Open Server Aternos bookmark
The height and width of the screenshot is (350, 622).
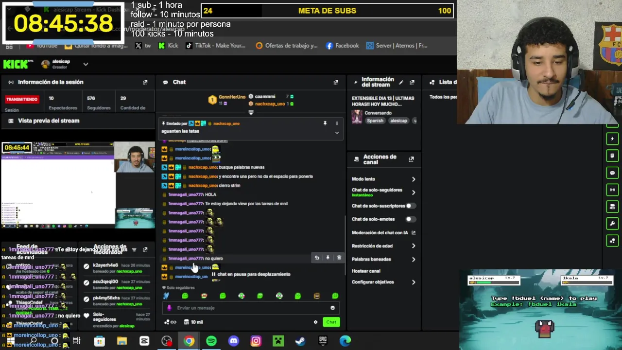tap(397, 46)
